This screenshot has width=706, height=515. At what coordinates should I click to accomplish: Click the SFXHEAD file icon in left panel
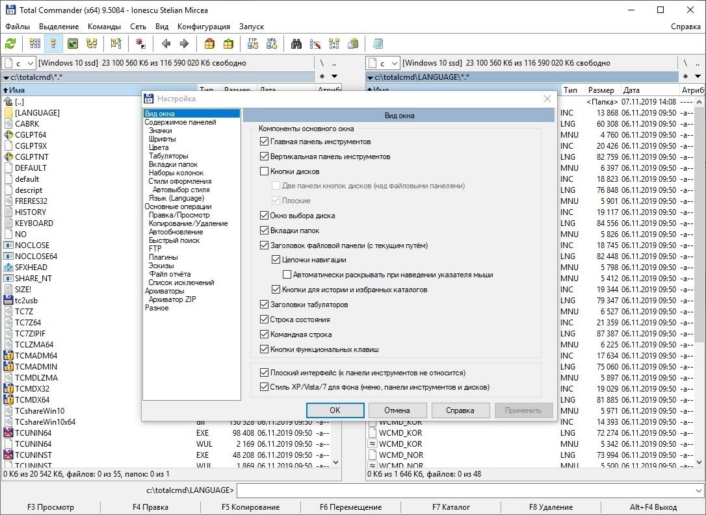[8, 267]
